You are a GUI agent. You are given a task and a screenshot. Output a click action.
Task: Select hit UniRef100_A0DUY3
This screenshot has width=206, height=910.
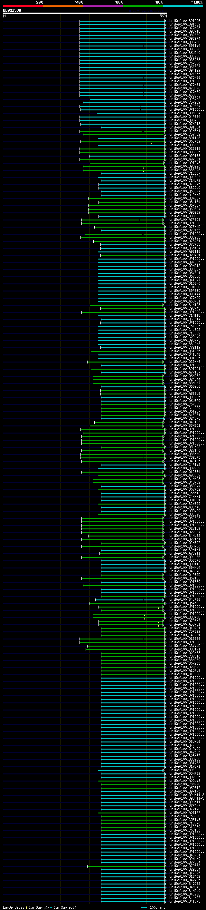click(x=184, y=781)
